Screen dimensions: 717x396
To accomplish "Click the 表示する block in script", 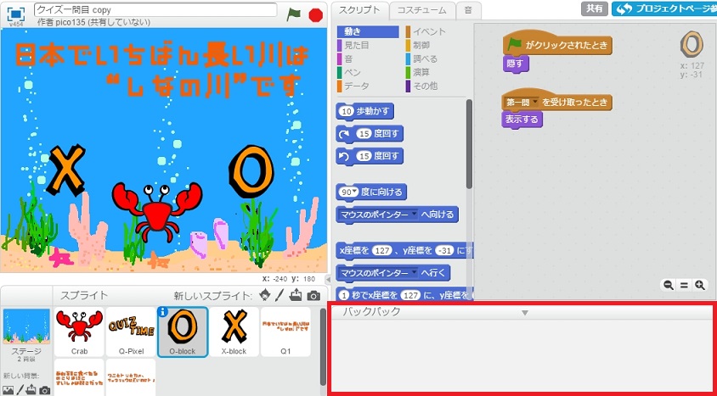I will coord(522,120).
